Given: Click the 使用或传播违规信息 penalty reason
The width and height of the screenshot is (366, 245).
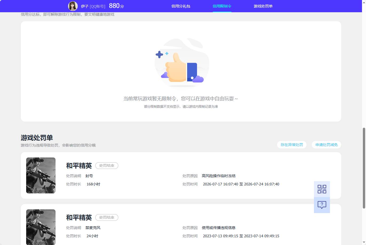Looking at the screenshot, I should tap(219, 228).
